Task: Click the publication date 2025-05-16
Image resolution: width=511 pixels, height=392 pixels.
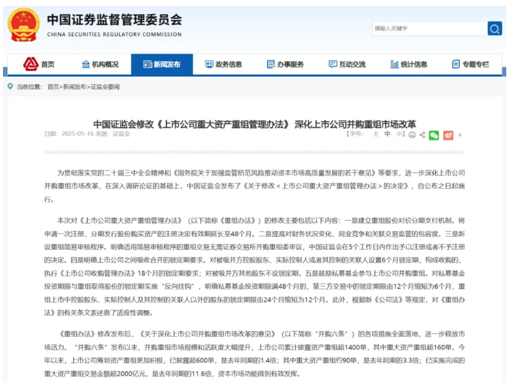Action: [x=77, y=134]
